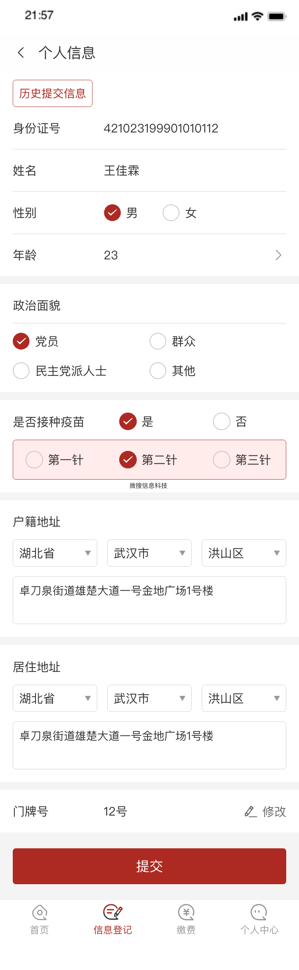Tap the back arrow icon
299x970 pixels.
(21, 52)
